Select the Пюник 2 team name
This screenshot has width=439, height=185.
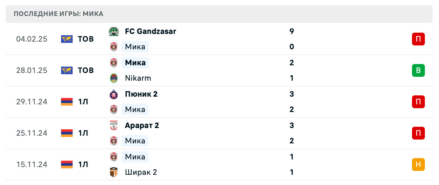point(141,94)
